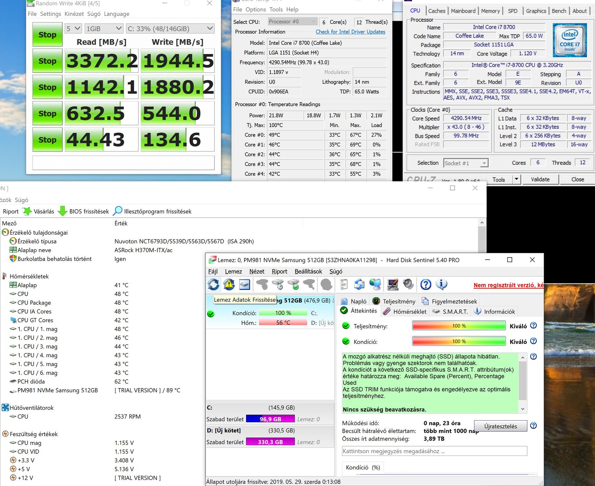Screen dimensions: 595x486
Task: Switch to the Mainboard tab in CPU-Z
Action: pos(463,11)
